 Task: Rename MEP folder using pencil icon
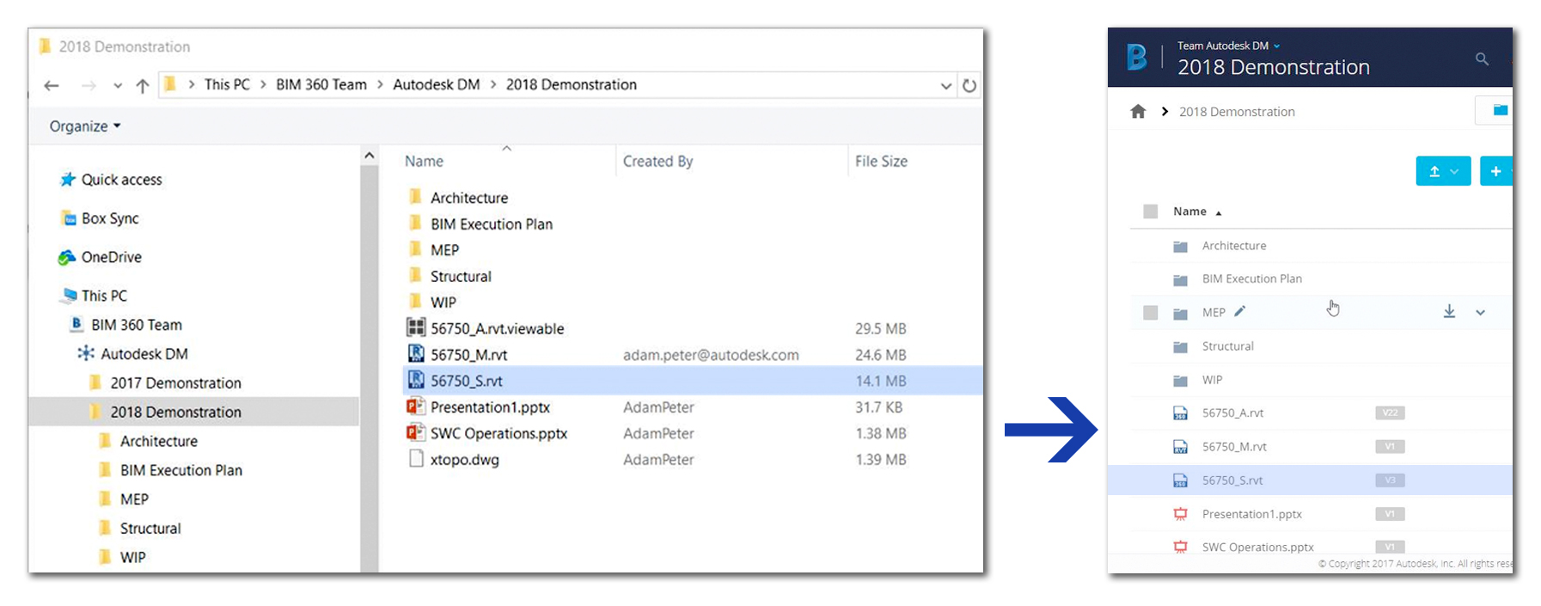tap(1239, 312)
